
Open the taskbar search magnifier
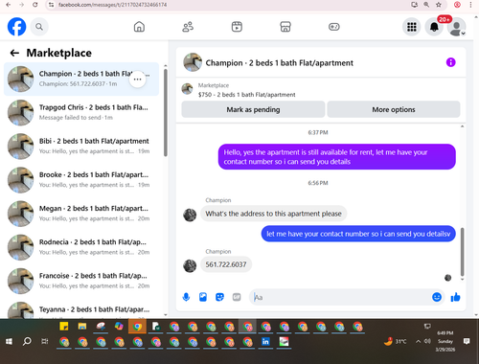point(27,342)
